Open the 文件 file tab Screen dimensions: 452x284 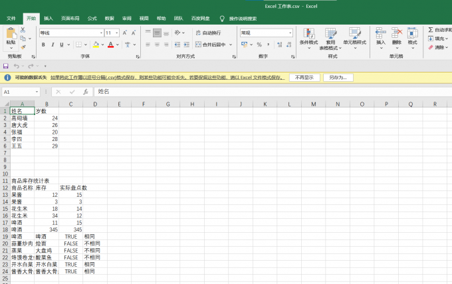(11, 19)
